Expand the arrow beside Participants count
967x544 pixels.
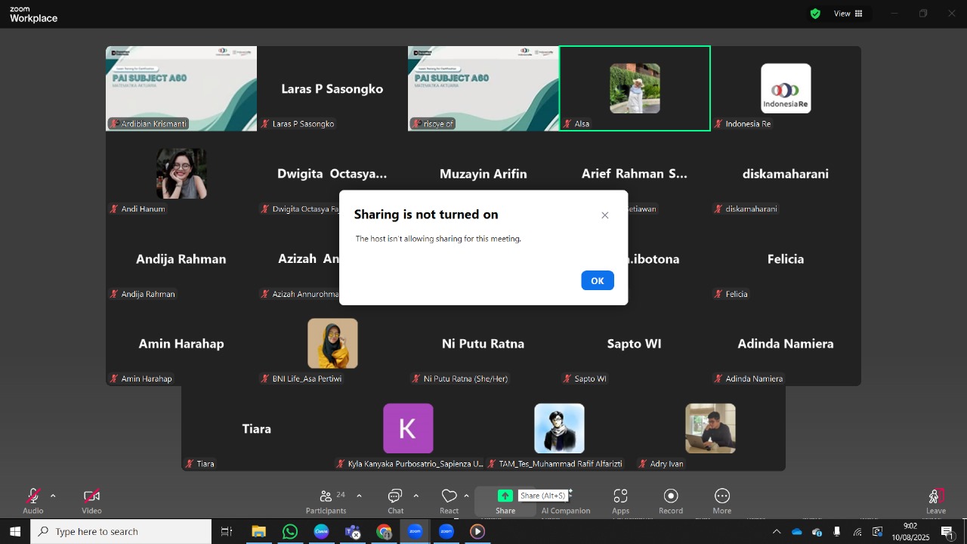[359, 496]
